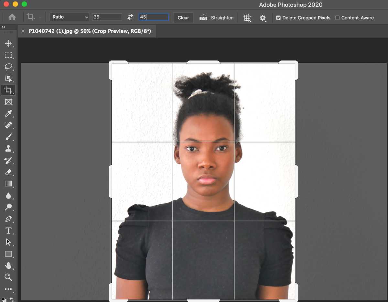Select the Move tool
Image resolution: width=388 pixels, height=302 pixels.
pos(8,44)
